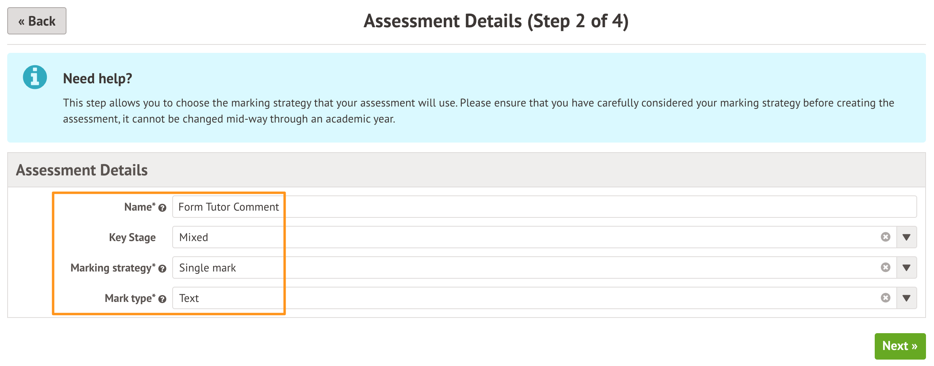Image resolution: width=934 pixels, height=366 pixels.
Task: Expand the Key Stage dropdown arrow
Action: [906, 237]
